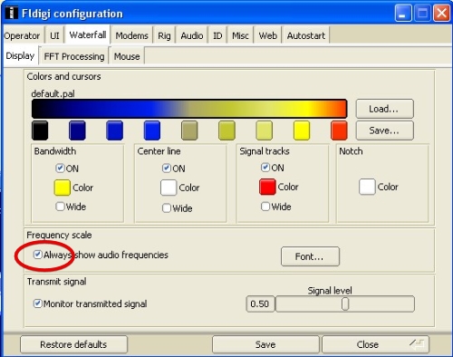The height and width of the screenshot is (357, 453).
Task: Click the Signal level slider handle
Action: (345, 304)
